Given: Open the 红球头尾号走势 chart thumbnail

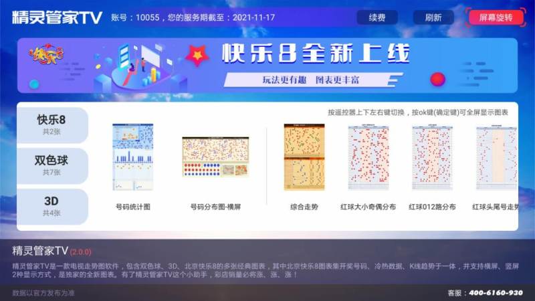Looking at the screenshot, I should click(497, 157).
